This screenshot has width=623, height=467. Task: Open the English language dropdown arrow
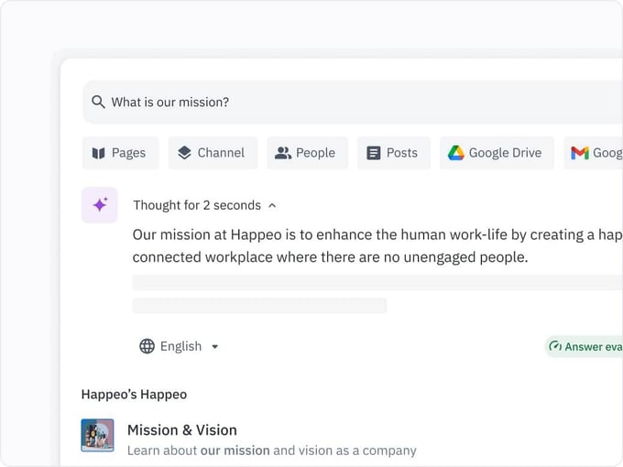(x=215, y=347)
